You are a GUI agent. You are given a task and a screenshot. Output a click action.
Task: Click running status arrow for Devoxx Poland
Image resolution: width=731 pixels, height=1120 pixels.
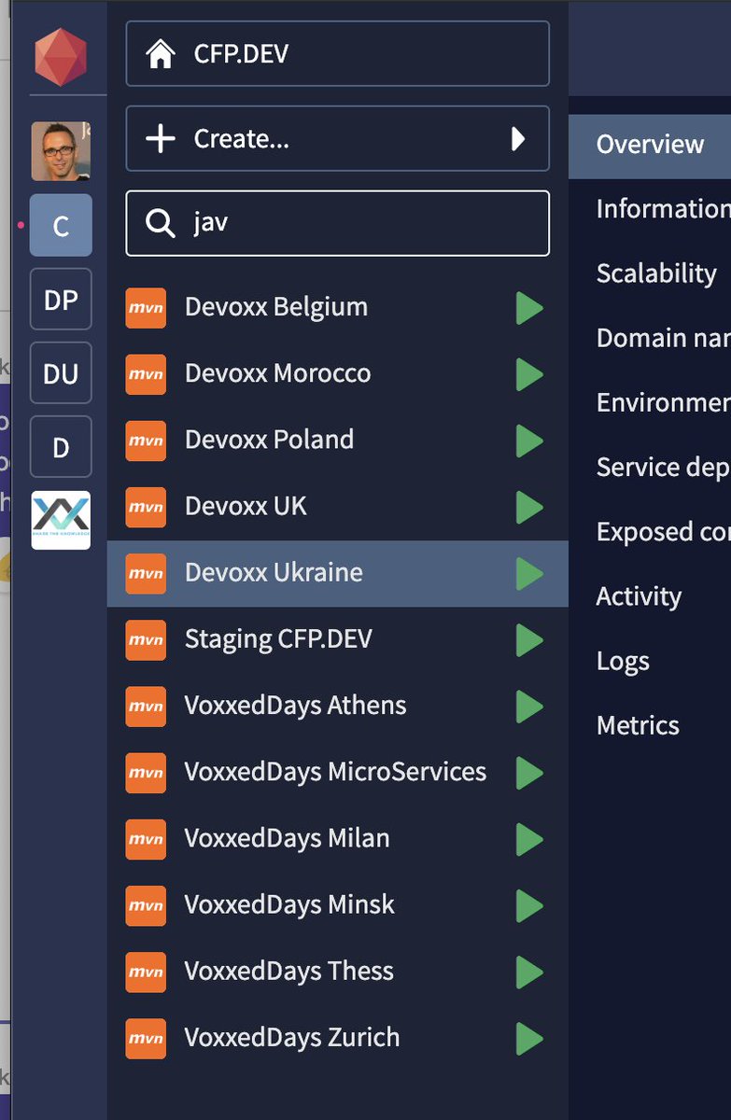pos(529,440)
